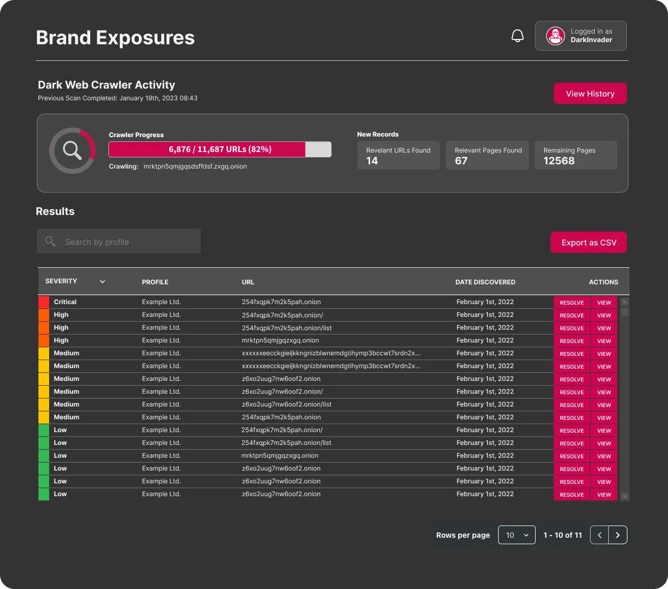
Task: Open the Severity column sort dropdown
Action: 102,281
